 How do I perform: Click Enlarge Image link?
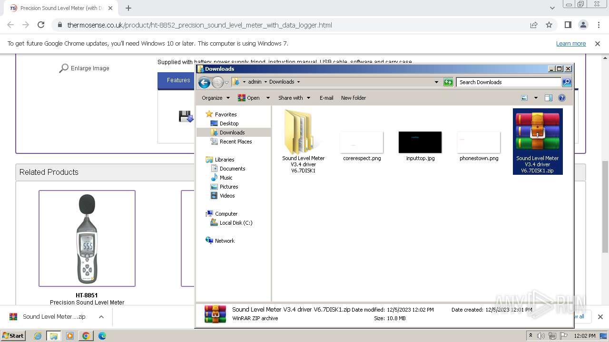(x=84, y=68)
